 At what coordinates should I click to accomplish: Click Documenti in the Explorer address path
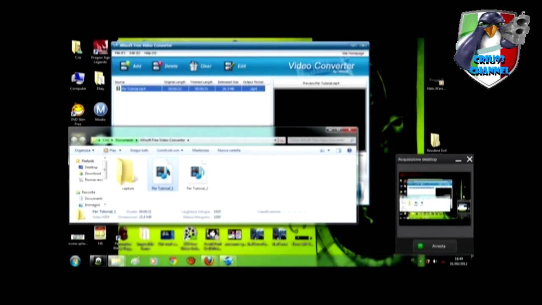click(x=124, y=140)
